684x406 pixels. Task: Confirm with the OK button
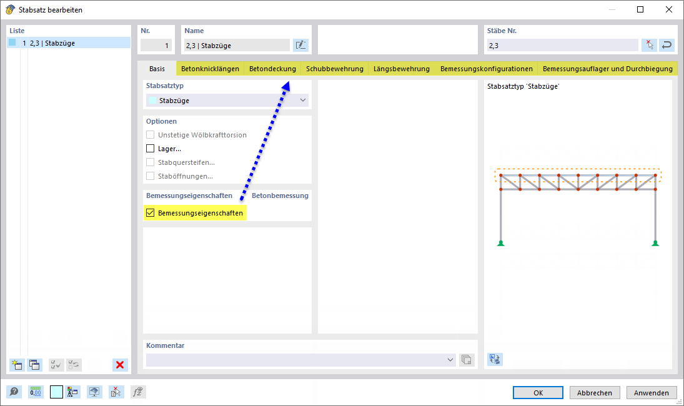[x=538, y=392]
